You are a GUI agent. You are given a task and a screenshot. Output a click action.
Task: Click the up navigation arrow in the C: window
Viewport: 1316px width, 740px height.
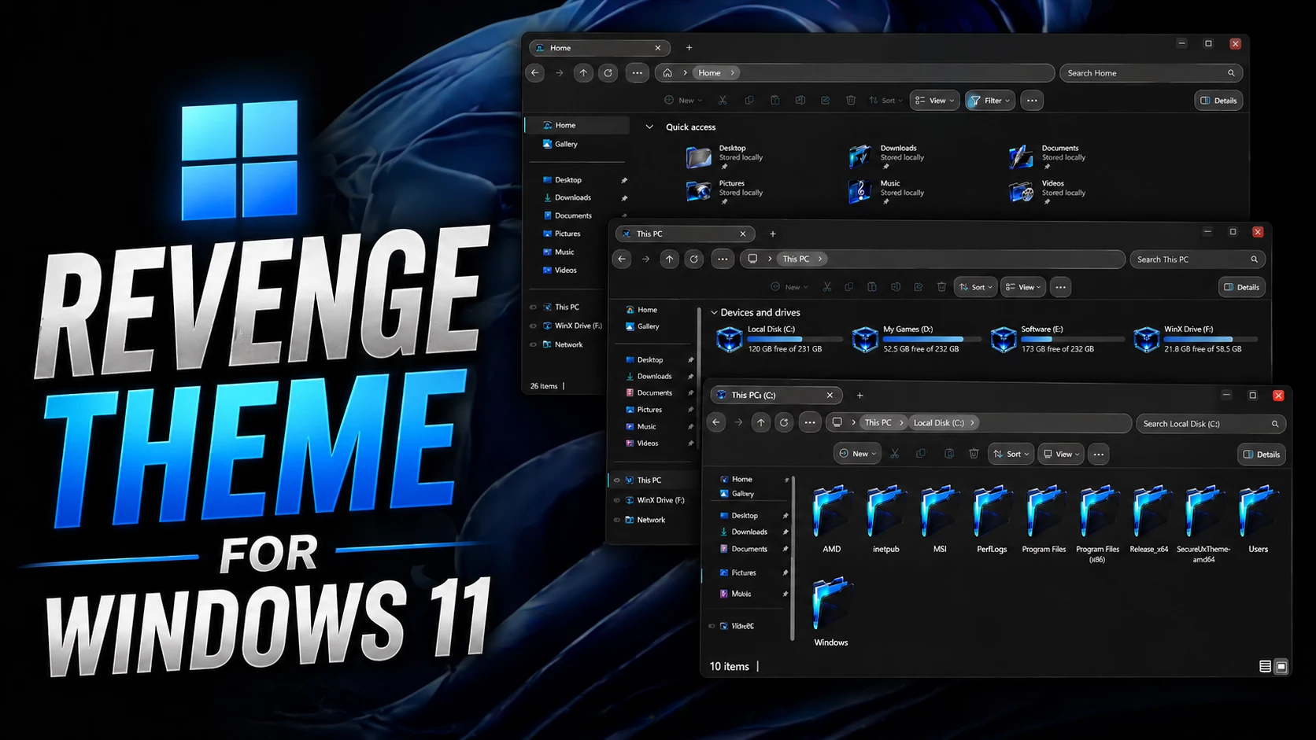tap(760, 422)
